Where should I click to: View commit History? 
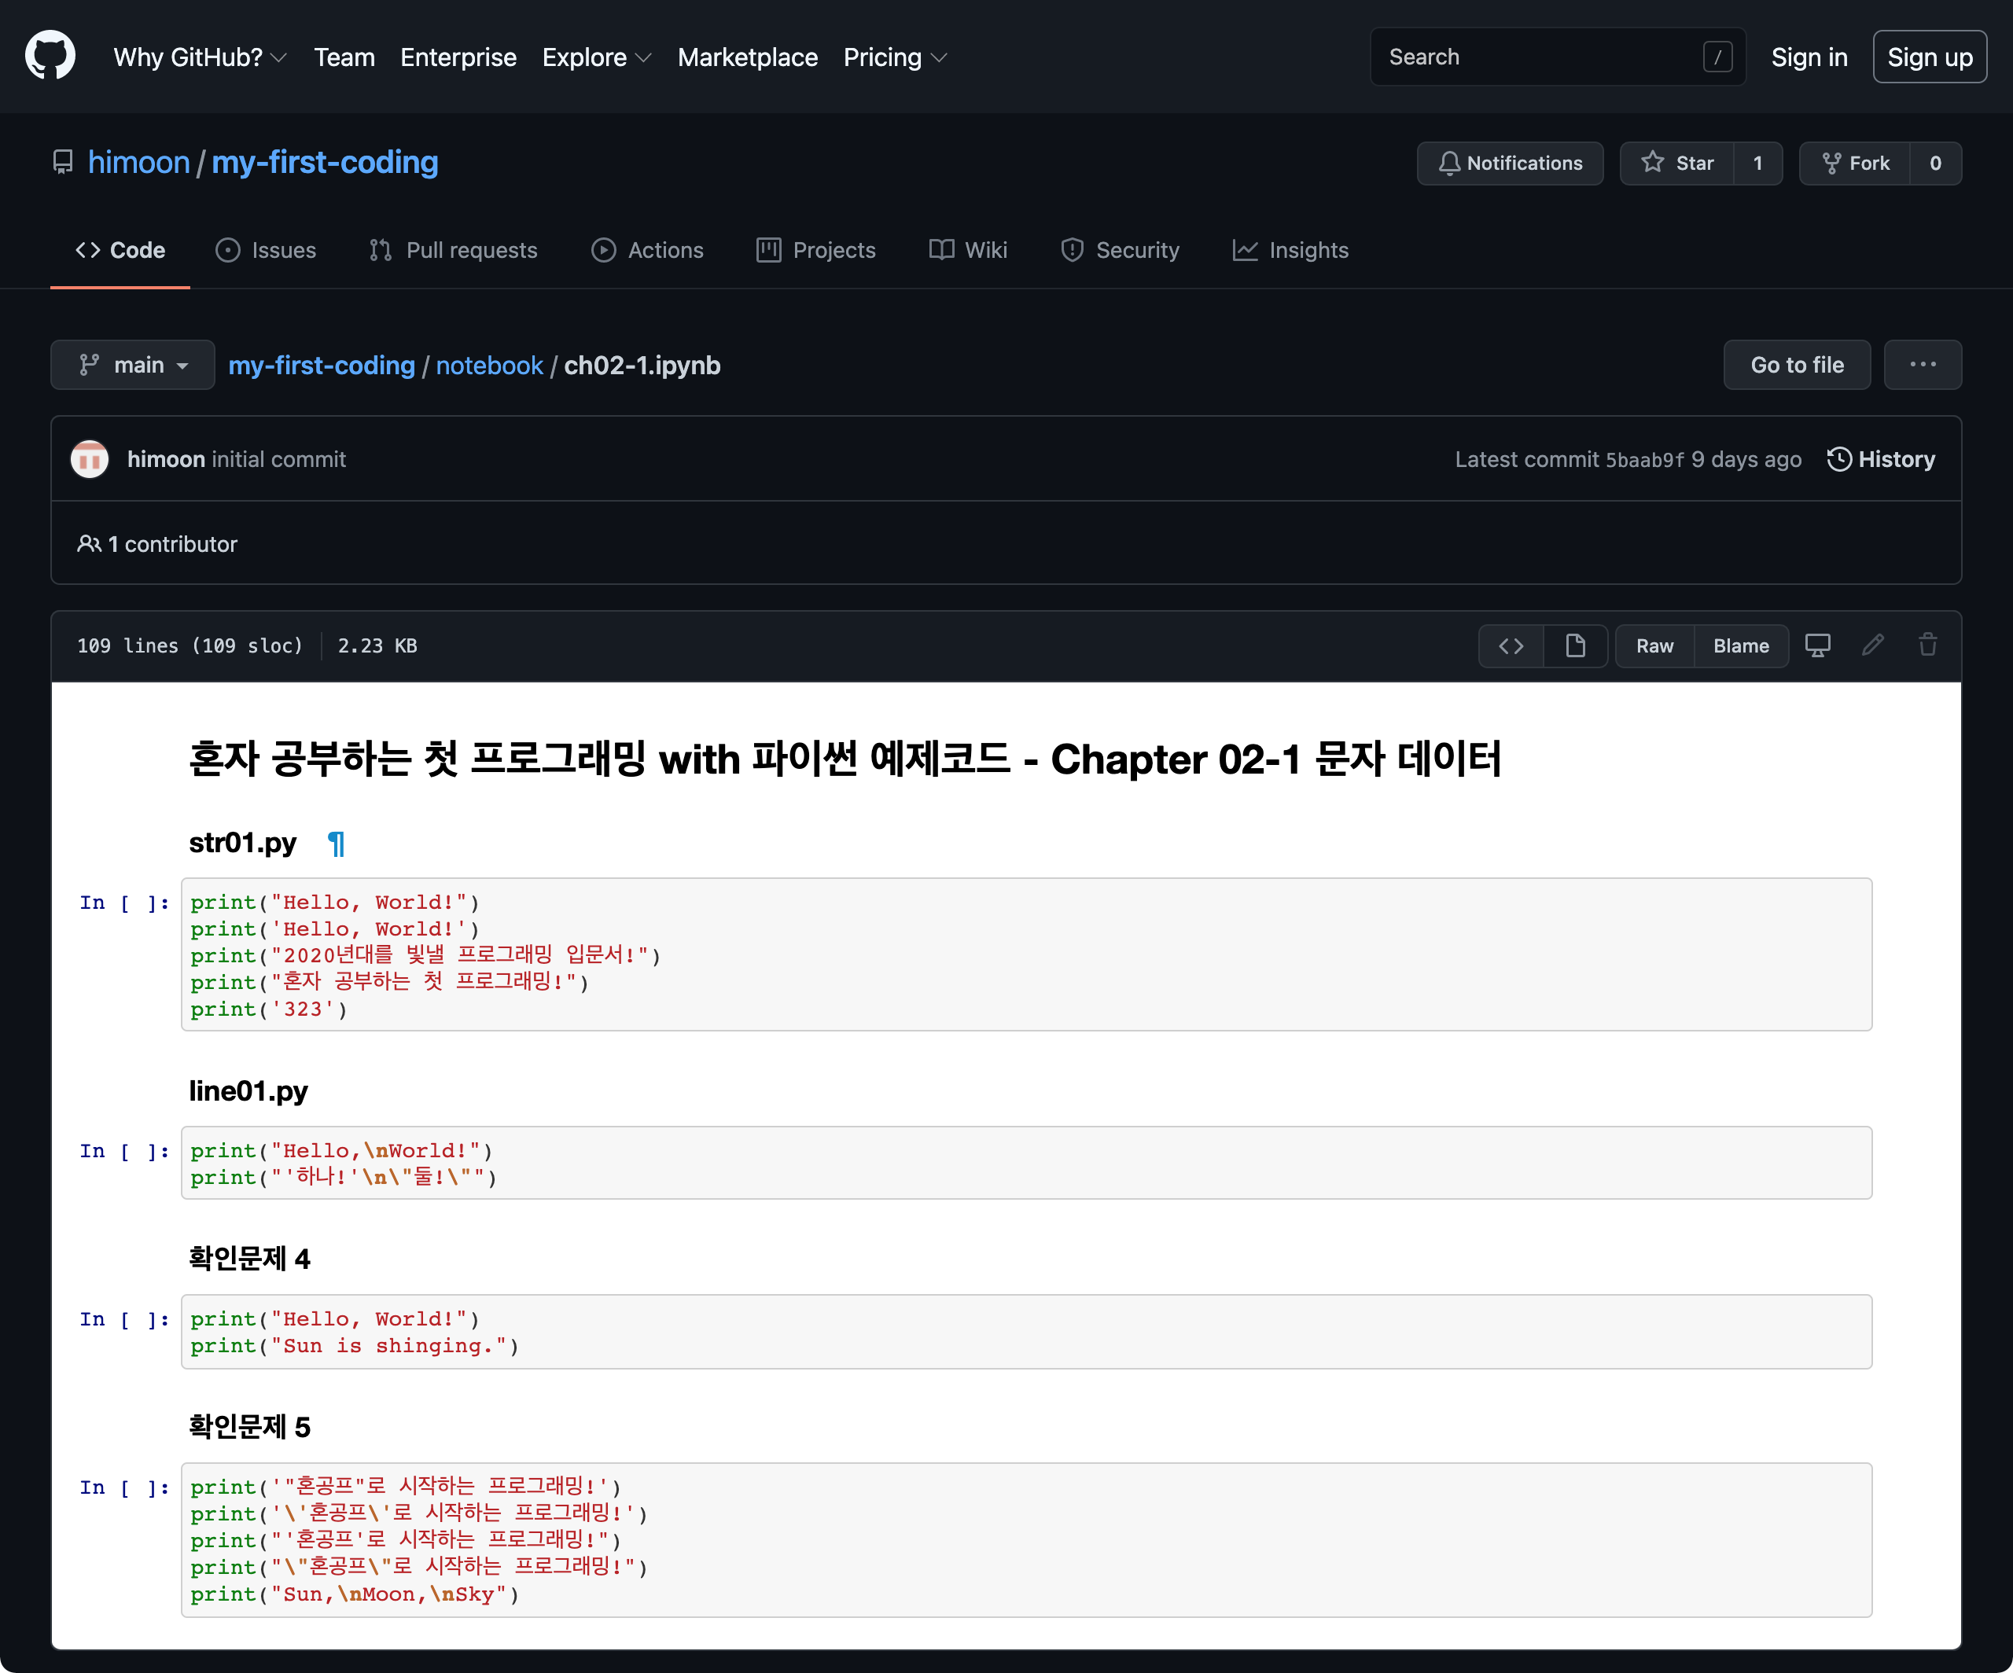[1881, 459]
